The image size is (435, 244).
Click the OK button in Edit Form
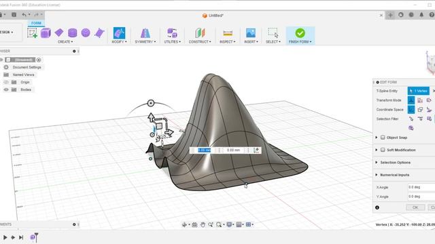[415, 207]
